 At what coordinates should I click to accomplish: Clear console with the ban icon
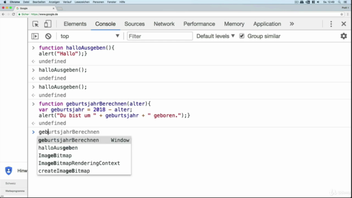[48, 36]
